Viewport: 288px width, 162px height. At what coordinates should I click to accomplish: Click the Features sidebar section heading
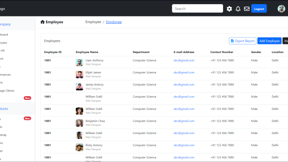coord(4,109)
